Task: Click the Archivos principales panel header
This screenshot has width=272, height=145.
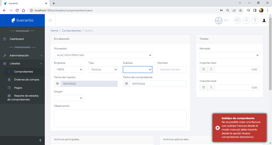Action: pyautogui.click(x=102, y=139)
